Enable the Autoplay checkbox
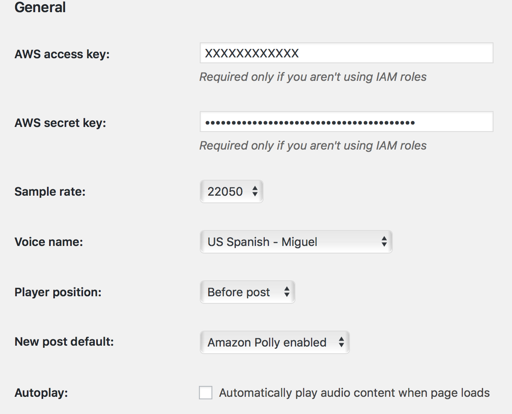The width and height of the screenshot is (512, 414). tap(206, 393)
